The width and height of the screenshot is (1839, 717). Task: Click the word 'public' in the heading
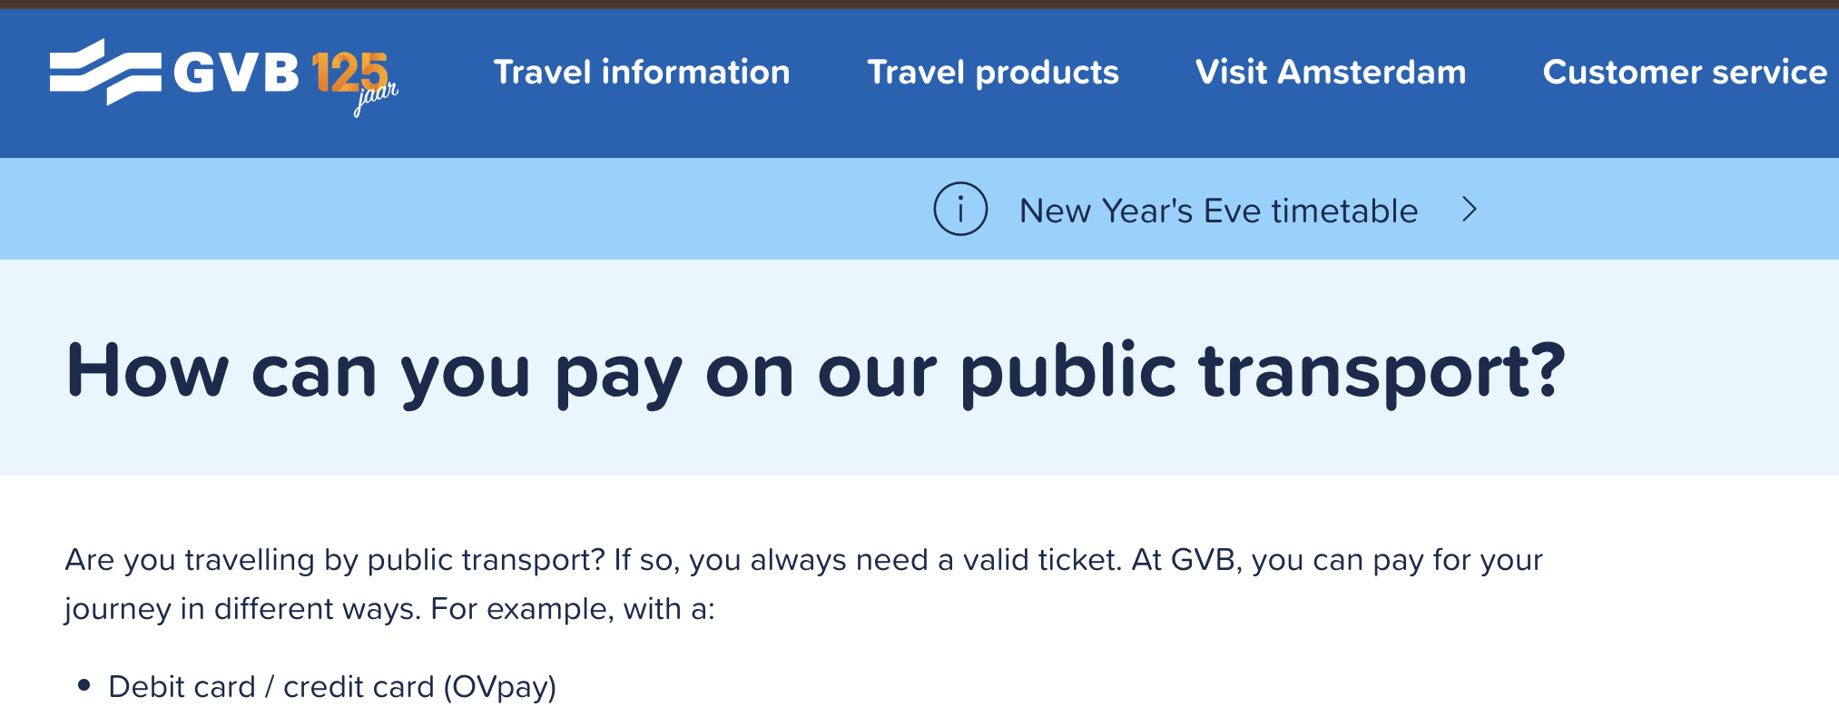pos(1068,370)
